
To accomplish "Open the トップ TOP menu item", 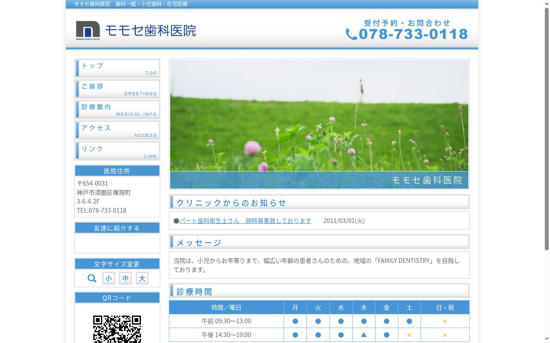I will (x=117, y=69).
